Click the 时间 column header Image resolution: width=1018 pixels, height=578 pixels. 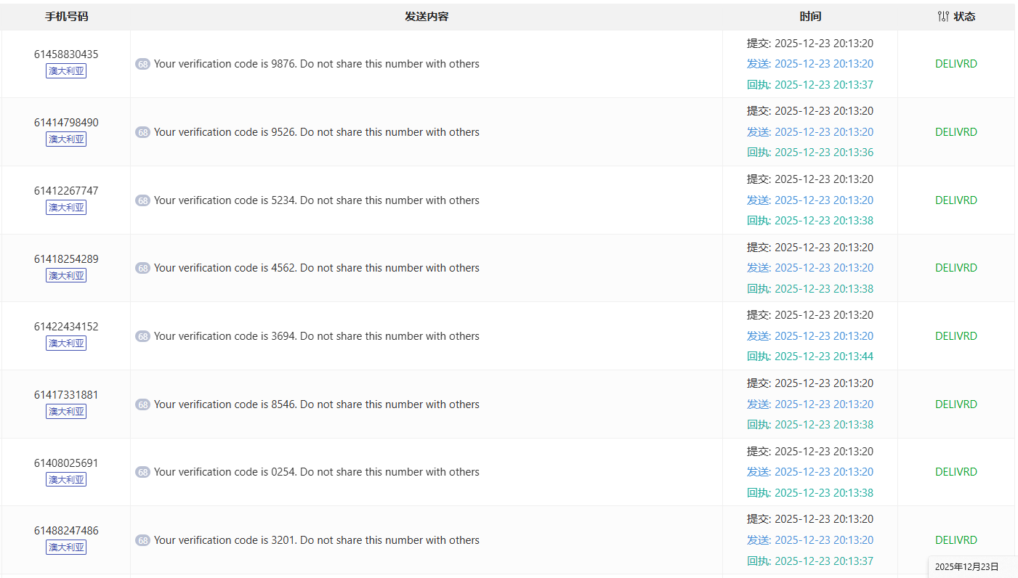(810, 17)
